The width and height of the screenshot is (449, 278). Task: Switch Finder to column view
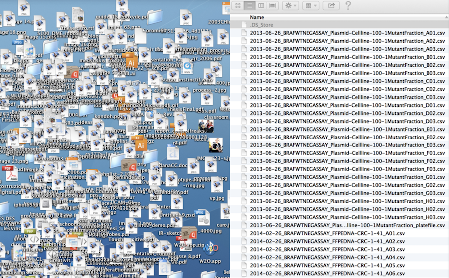pos(261,5)
